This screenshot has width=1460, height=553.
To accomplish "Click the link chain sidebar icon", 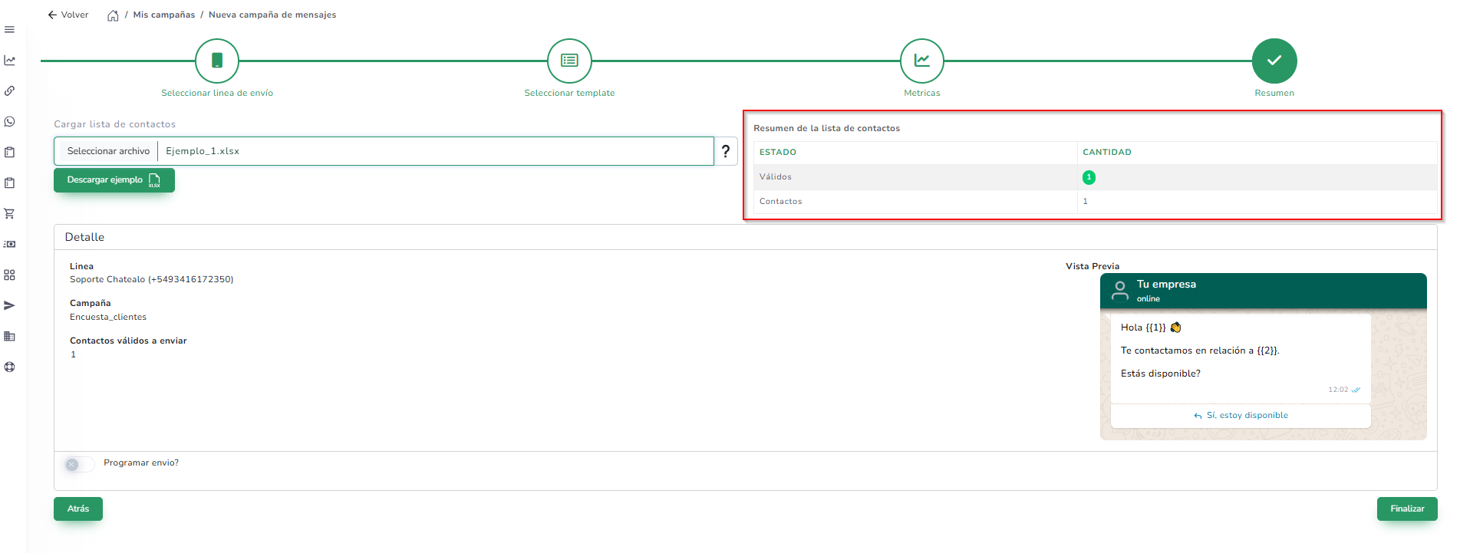I will pyautogui.click(x=9, y=91).
